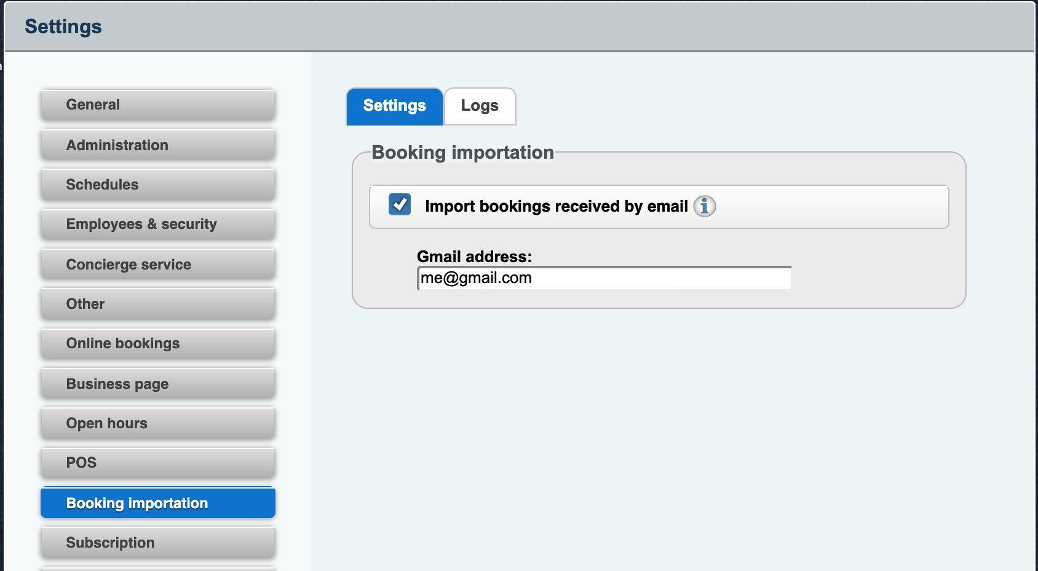Image resolution: width=1038 pixels, height=571 pixels.
Task: Click the info icon beside Import bookings
Action: [x=704, y=206]
